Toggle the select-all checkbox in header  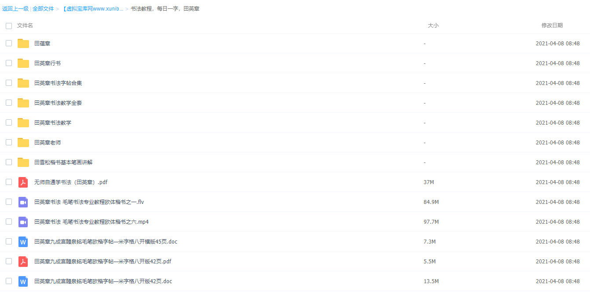click(9, 26)
